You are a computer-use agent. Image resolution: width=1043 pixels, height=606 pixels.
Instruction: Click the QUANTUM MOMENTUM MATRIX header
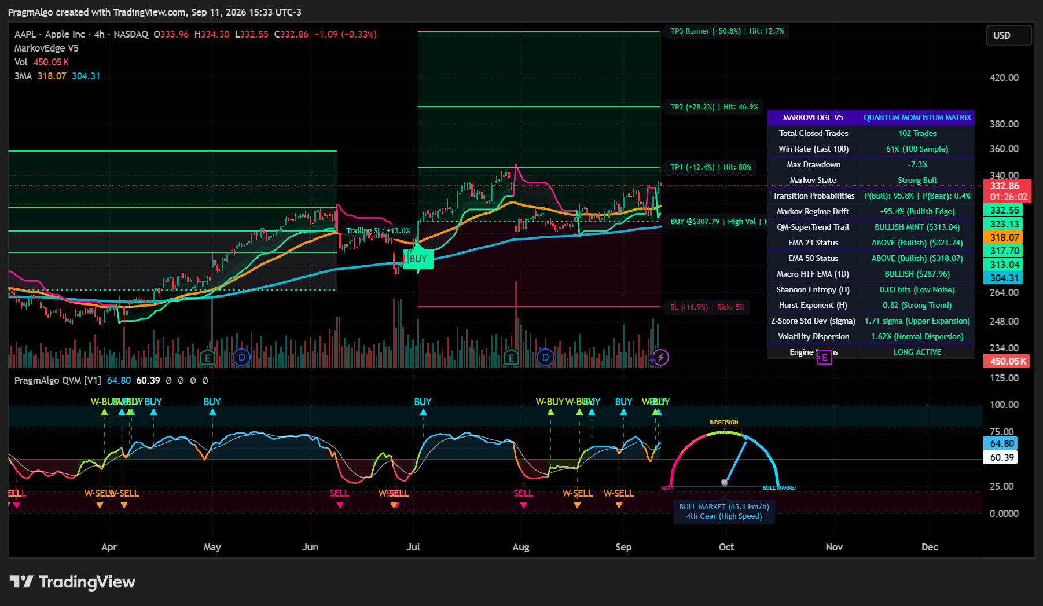[x=917, y=117]
